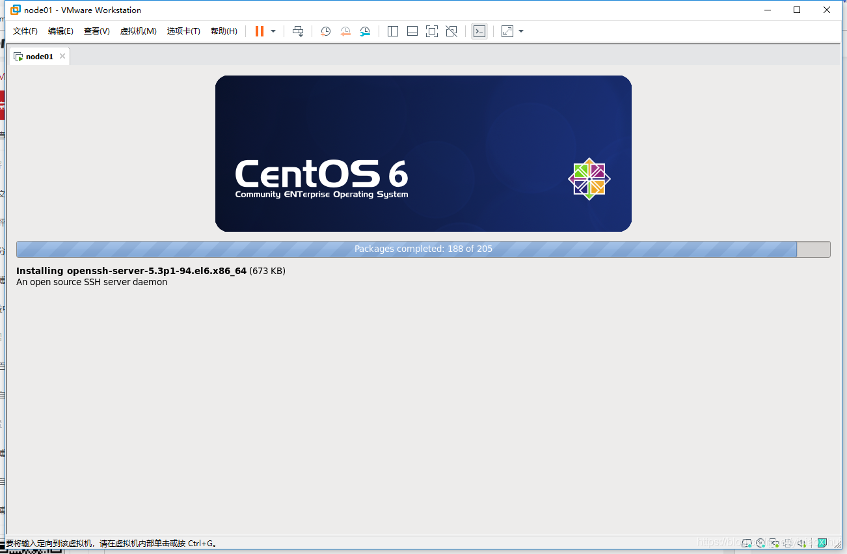Click inside the CentOS 6 installer banner

click(423, 154)
